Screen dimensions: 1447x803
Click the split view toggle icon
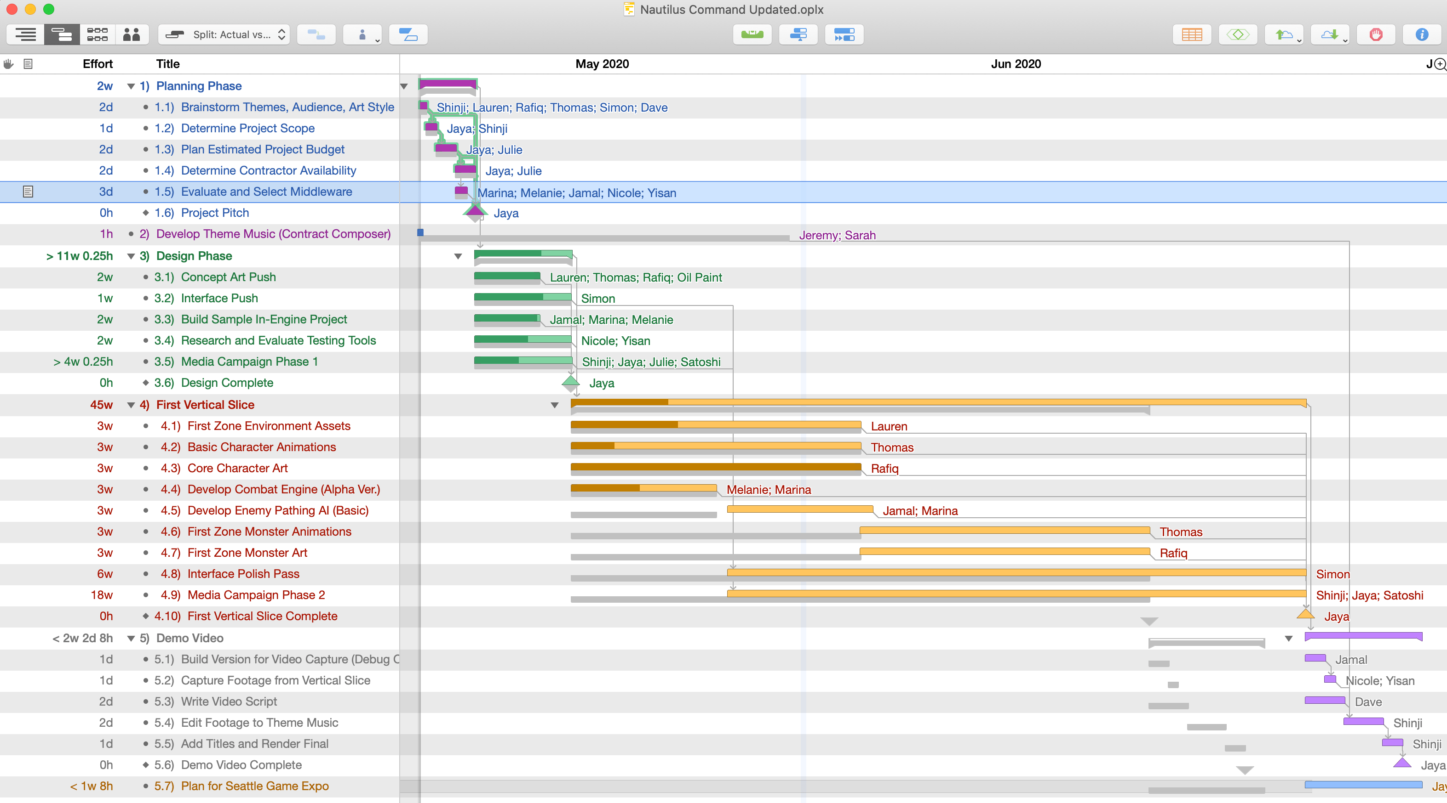409,35
